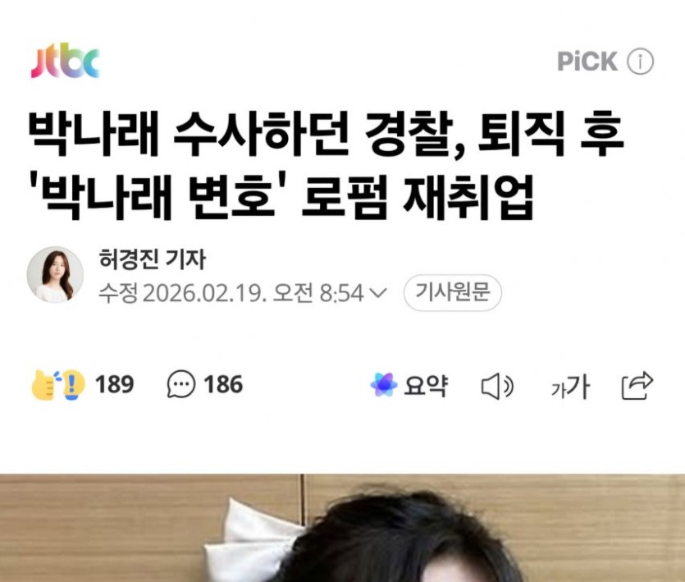Tap the AI summary star icon

384,385
